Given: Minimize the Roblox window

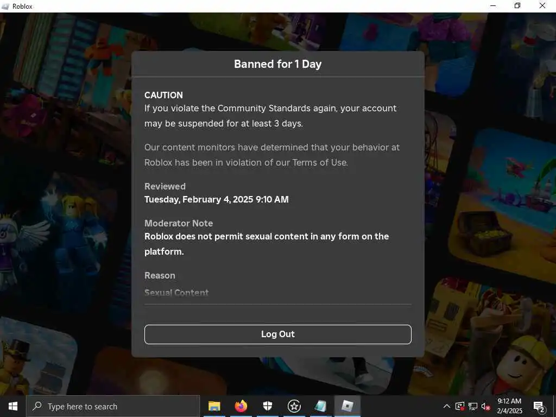Looking at the screenshot, I should [x=493, y=6].
